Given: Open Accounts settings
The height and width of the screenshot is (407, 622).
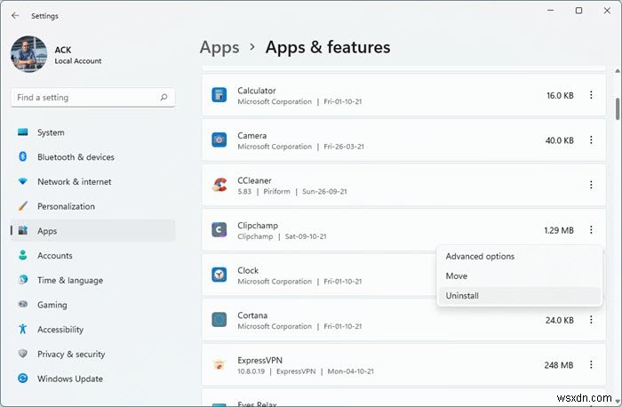Looking at the screenshot, I should click(x=92, y=255).
